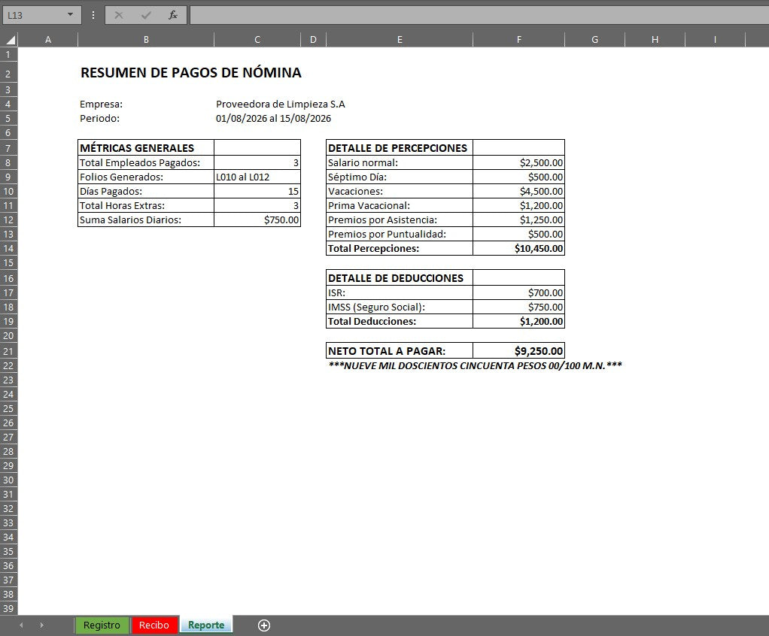Click the Premios por Asistencia: label
The height and width of the screenshot is (636, 769).
pyautogui.click(x=400, y=220)
